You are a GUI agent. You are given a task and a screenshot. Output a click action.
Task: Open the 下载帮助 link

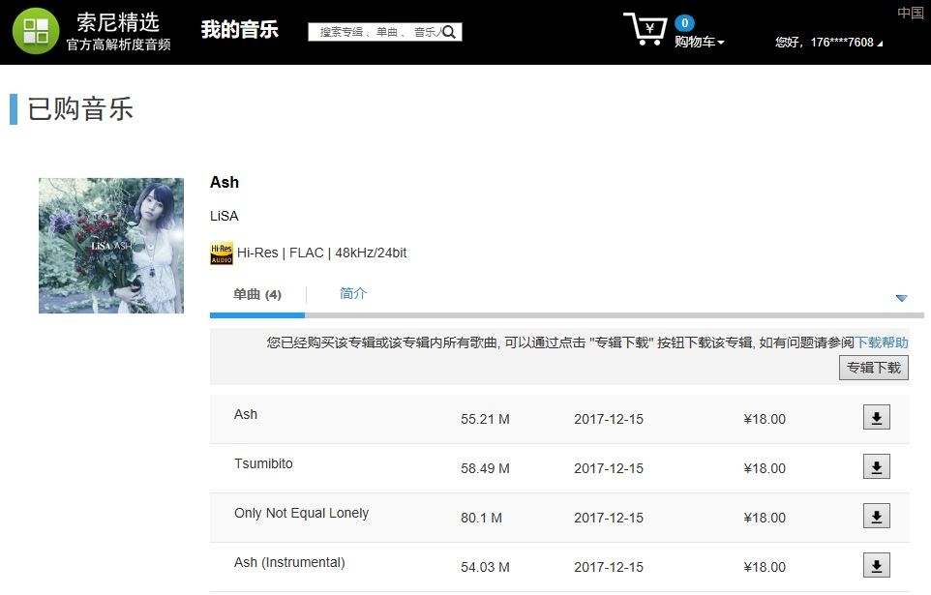coord(881,342)
